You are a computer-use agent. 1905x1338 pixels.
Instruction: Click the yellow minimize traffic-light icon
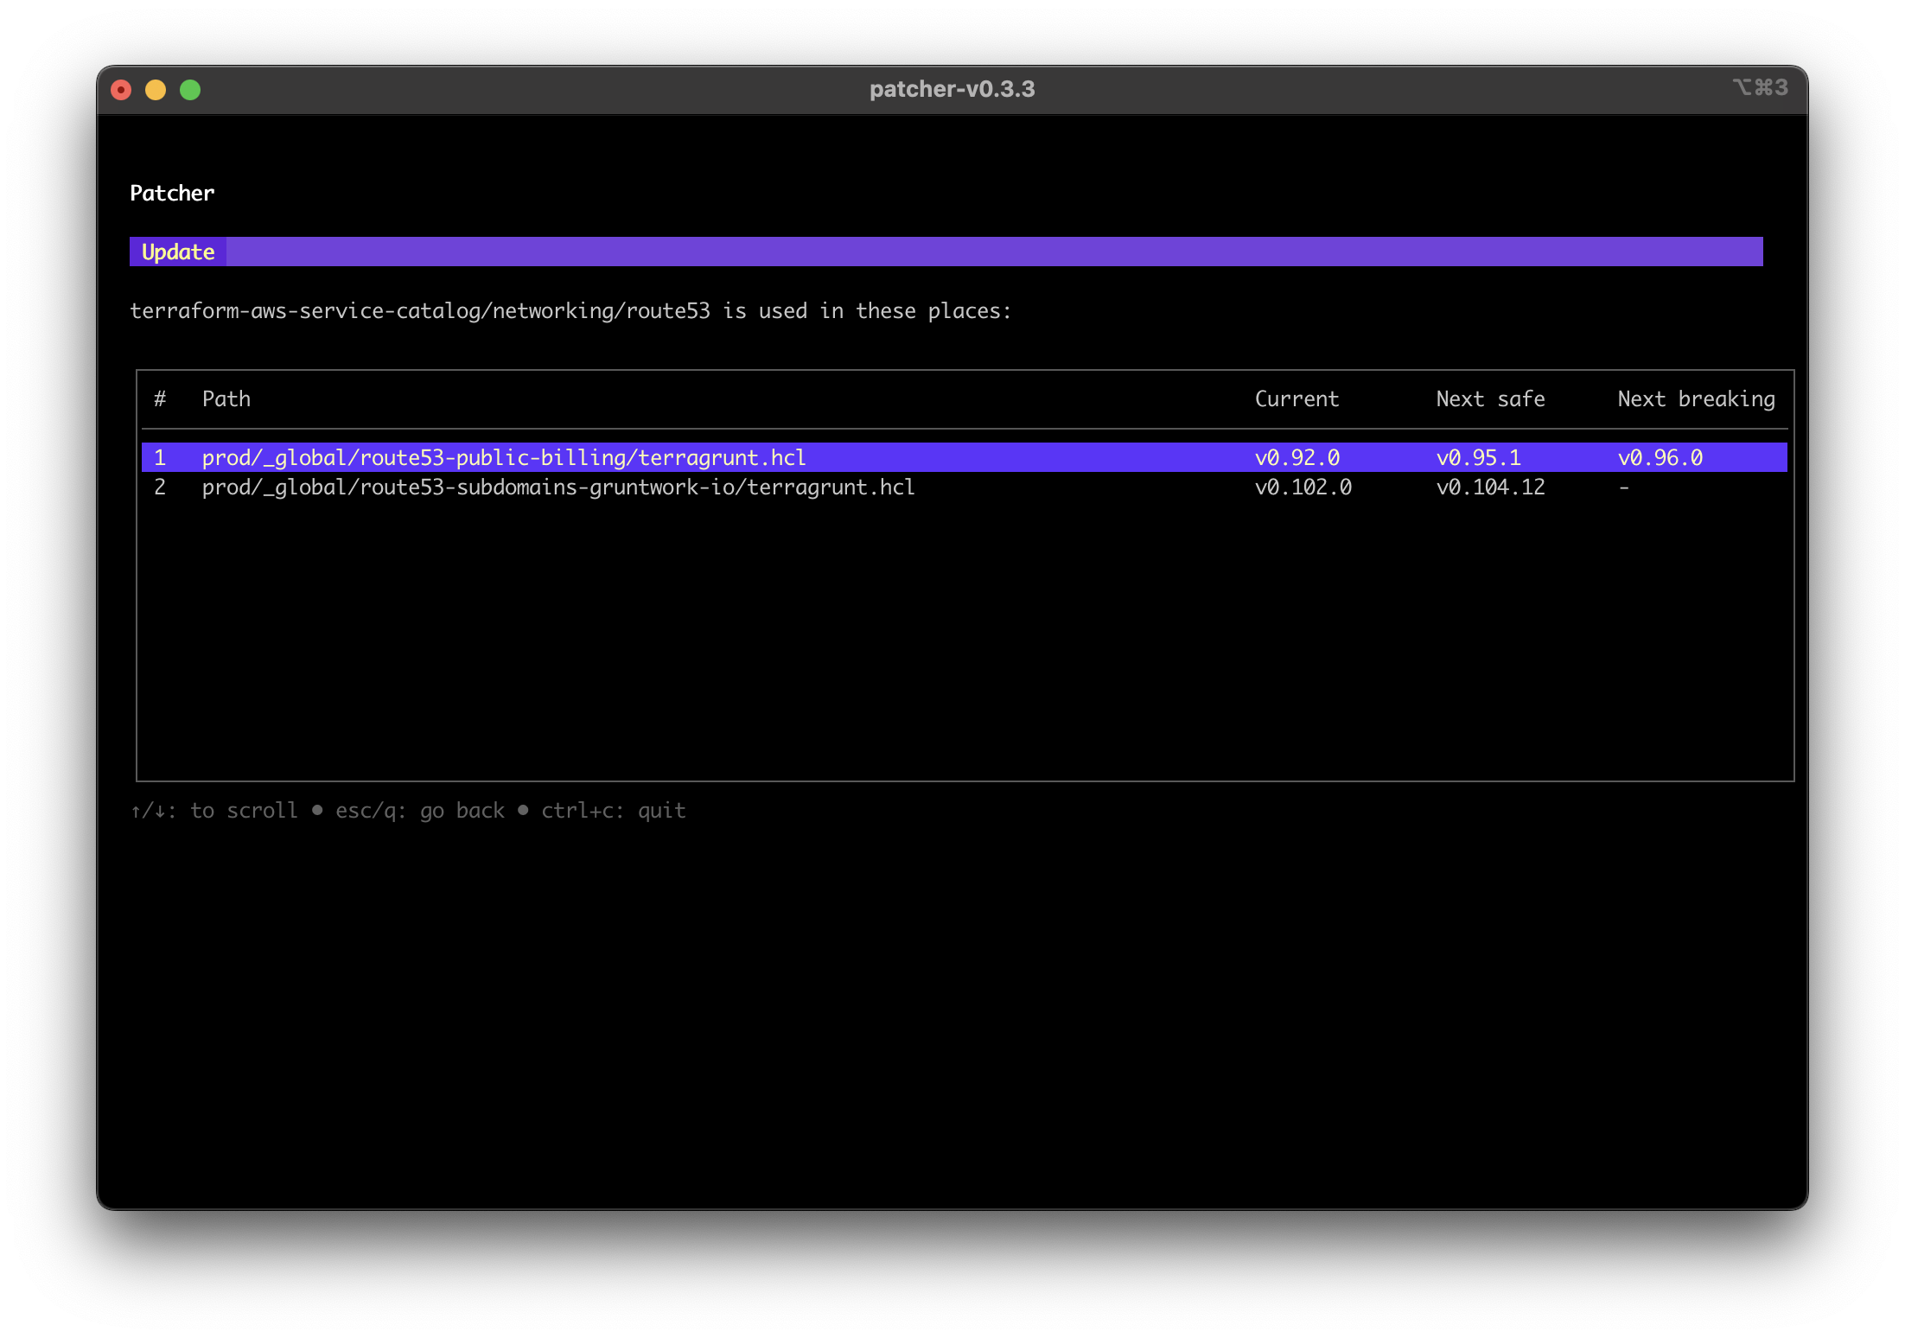(x=156, y=89)
